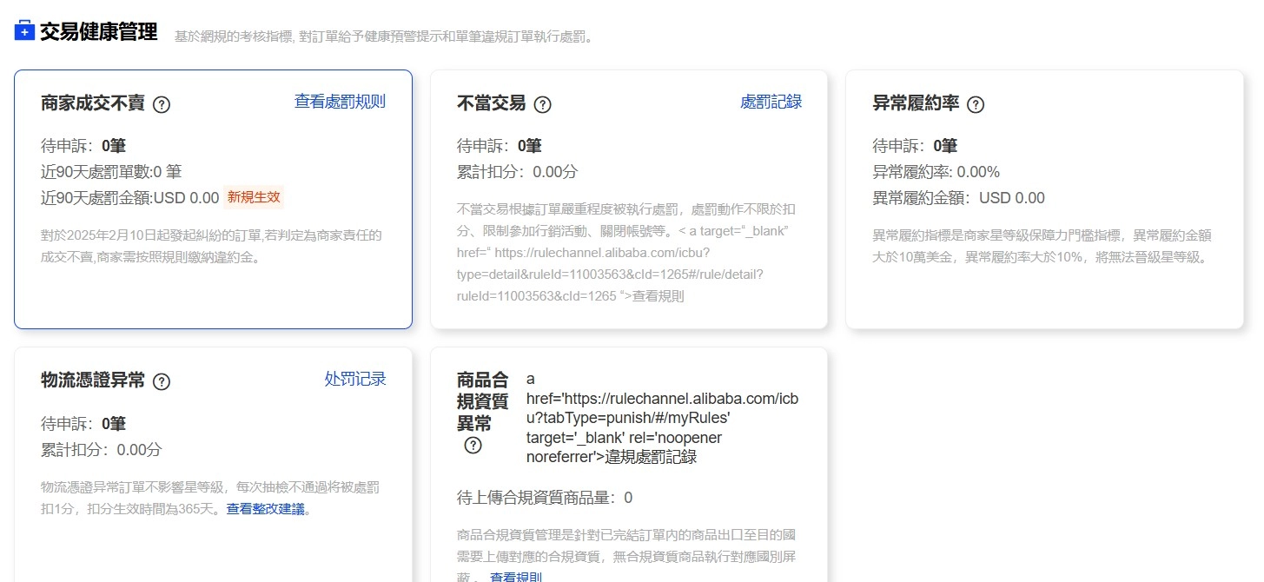Click 待申訴 0筆 in 异常履約率 card
Viewport: 1264px width, 582px height.
[915, 146]
